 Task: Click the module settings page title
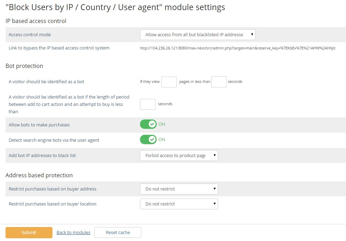tap(115, 7)
